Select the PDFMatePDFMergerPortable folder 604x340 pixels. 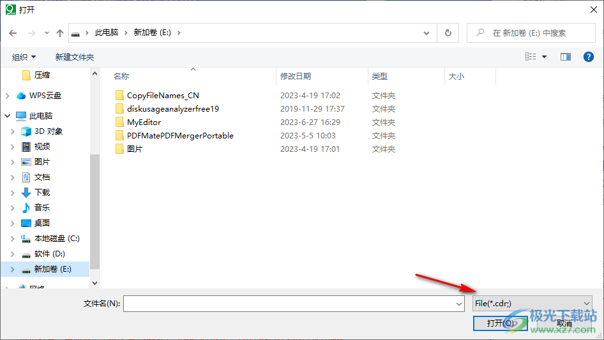pos(180,135)
